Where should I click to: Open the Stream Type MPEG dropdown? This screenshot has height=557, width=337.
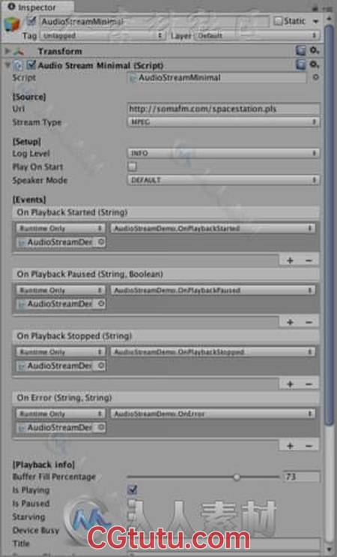point(223,122)
